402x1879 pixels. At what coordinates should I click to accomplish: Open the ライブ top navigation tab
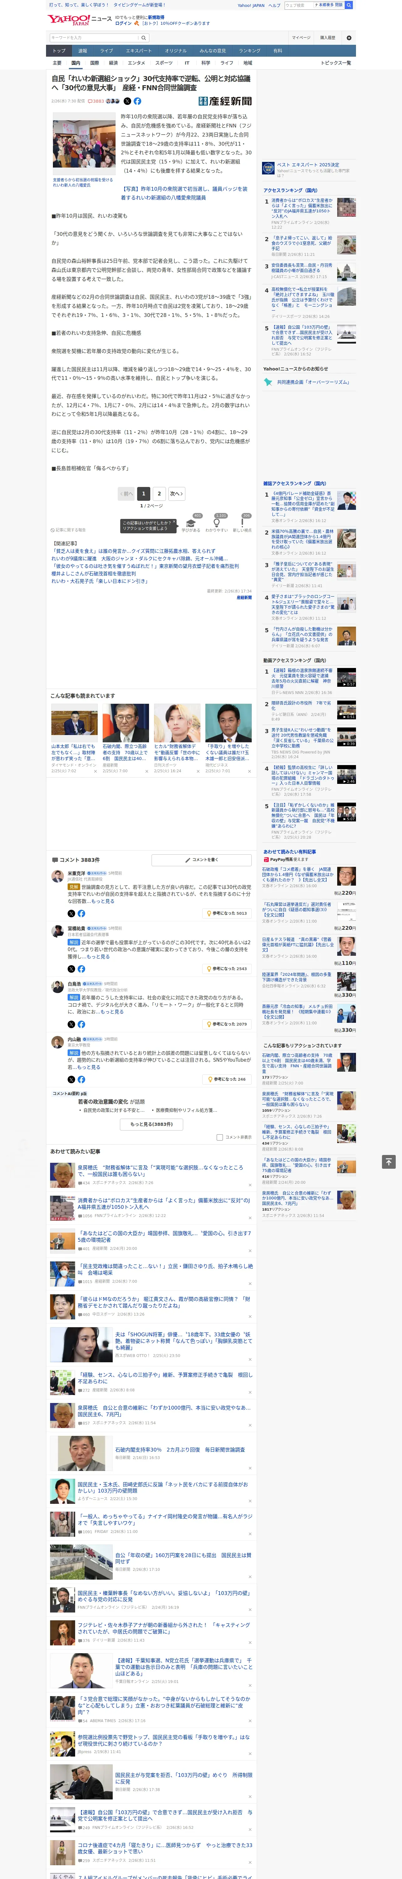click(106, 51)
